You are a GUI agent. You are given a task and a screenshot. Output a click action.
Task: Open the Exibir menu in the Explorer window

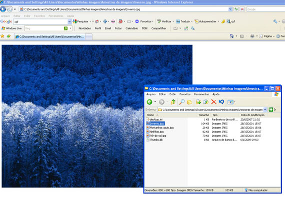tap(172, 94)
